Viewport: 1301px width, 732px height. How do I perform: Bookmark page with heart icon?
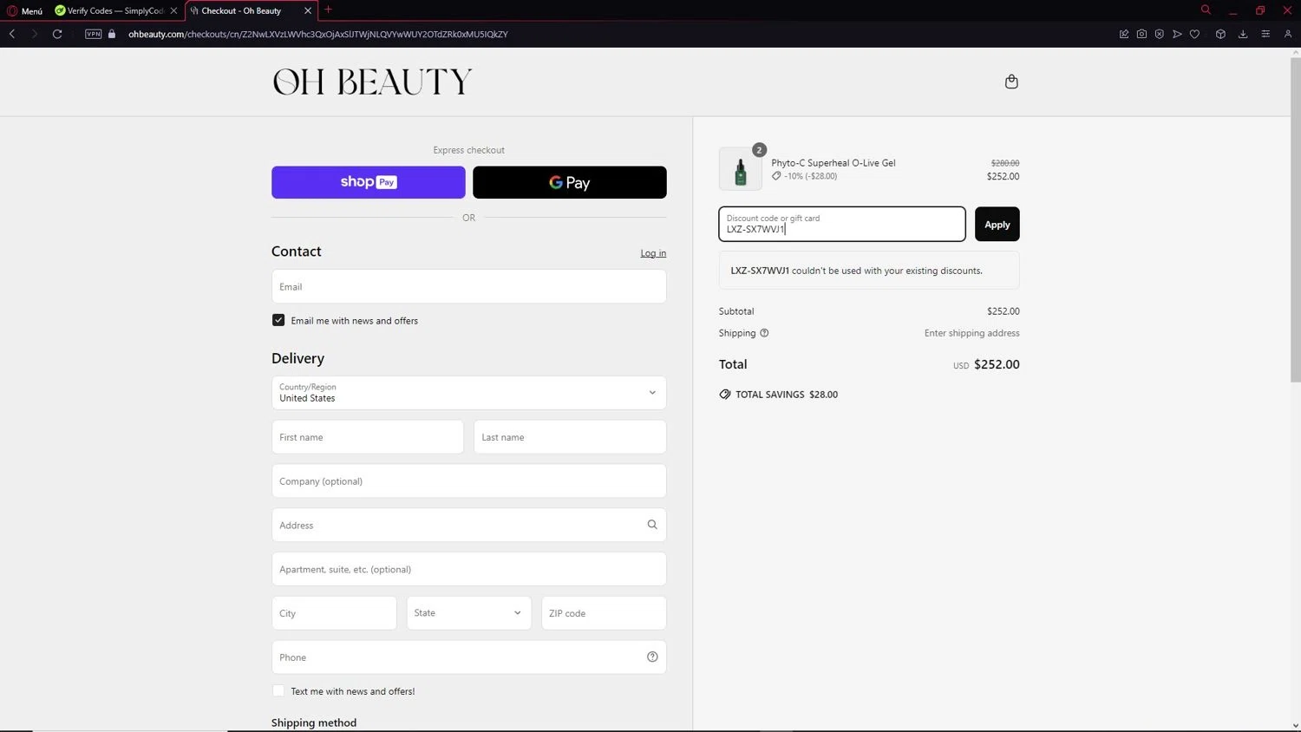point(1194,34)
